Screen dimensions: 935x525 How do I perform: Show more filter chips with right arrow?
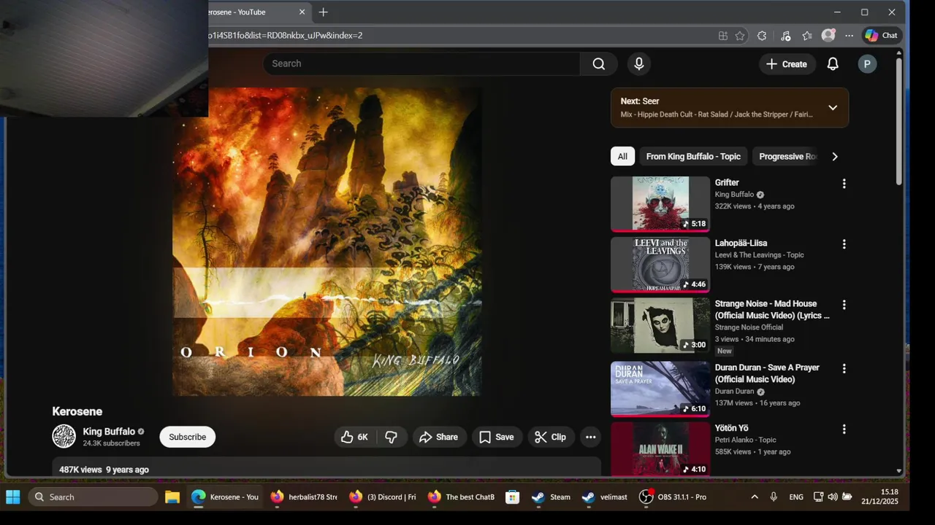pyautogui.click(x=835, y=157)
